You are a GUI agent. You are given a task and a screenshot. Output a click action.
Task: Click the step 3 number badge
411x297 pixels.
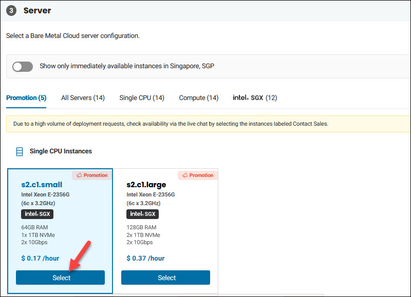[x=11, y=11]
